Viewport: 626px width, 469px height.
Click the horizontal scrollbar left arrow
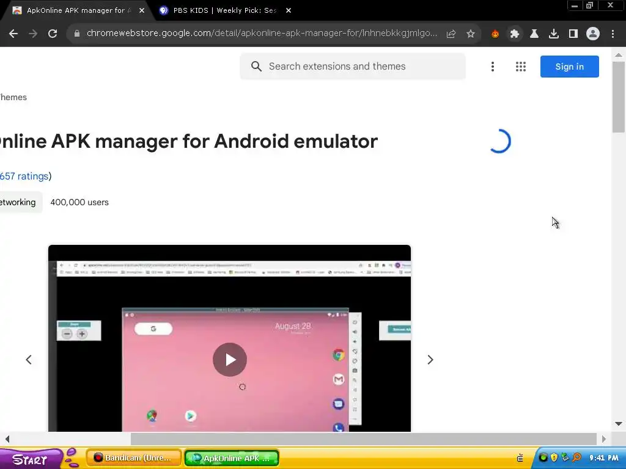pyautogui.click(x=7, y=439)
